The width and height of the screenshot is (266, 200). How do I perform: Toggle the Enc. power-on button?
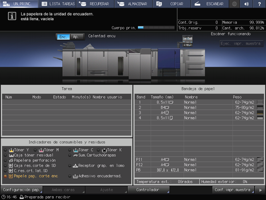click(x=63, y=37)
